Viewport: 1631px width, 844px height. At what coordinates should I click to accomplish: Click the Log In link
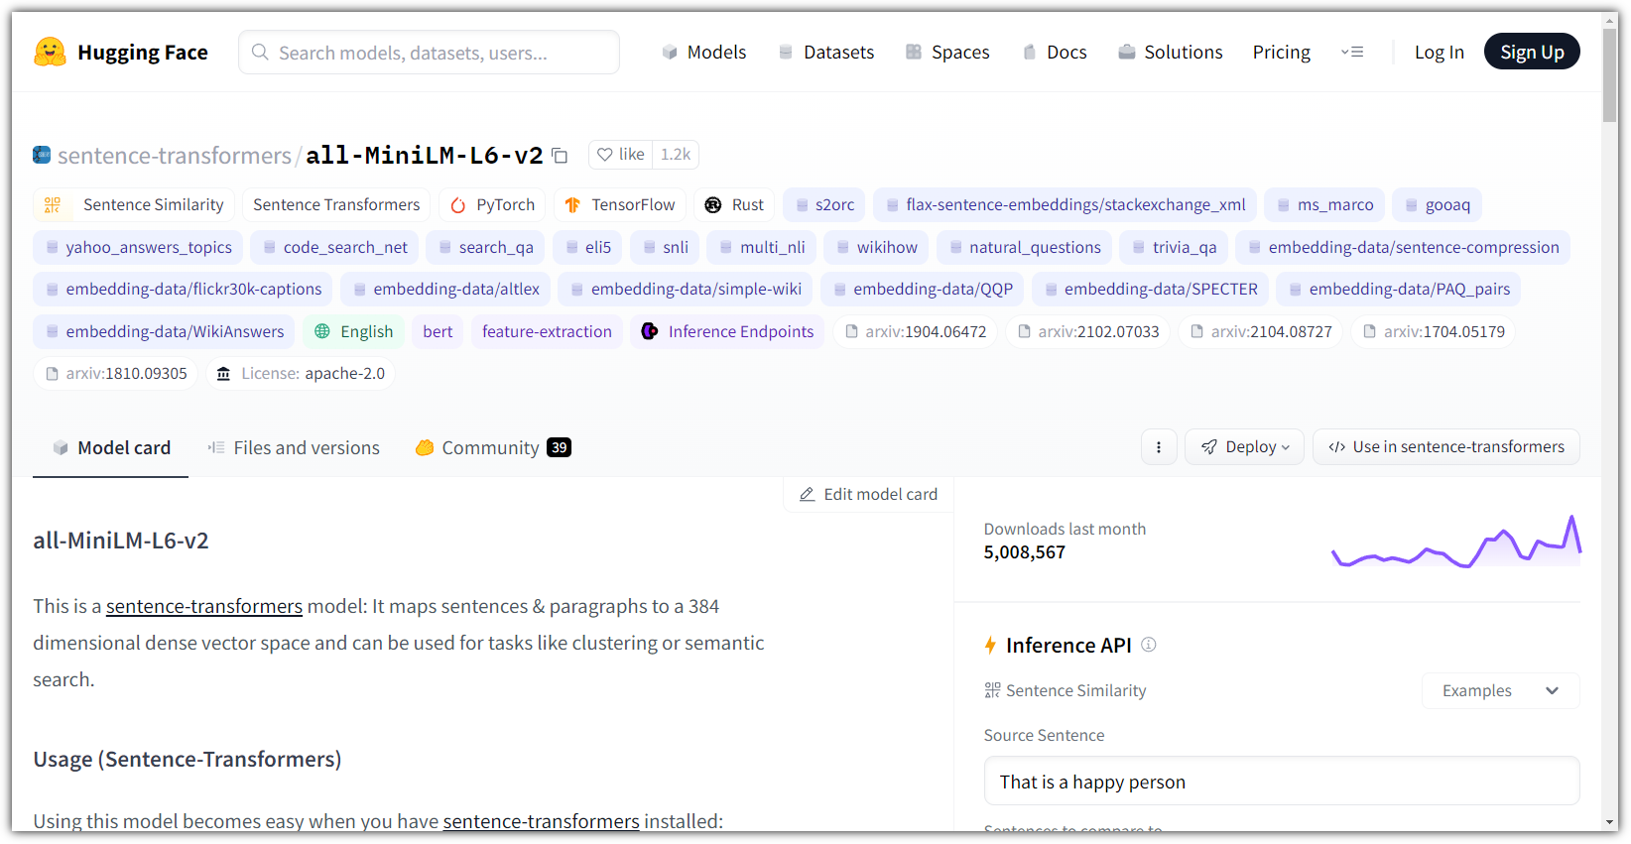click(x=1439, y=52)
